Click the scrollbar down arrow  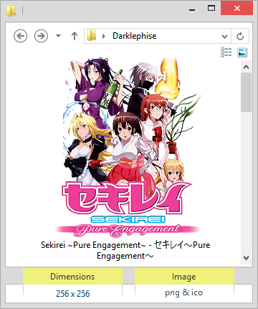[246, 258]
